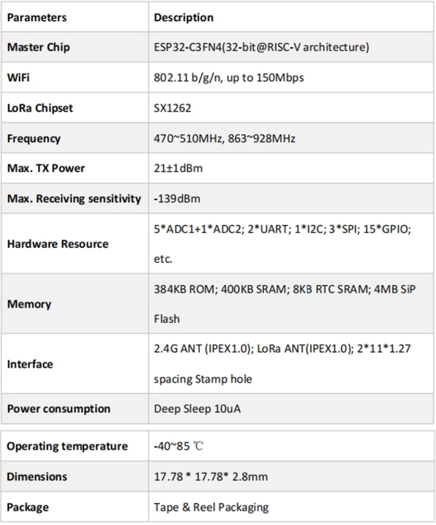This screenshot has width=436, height=525.
Task: Click the ESP32-C3FN4 chip description text
Action: coord(261,47)
